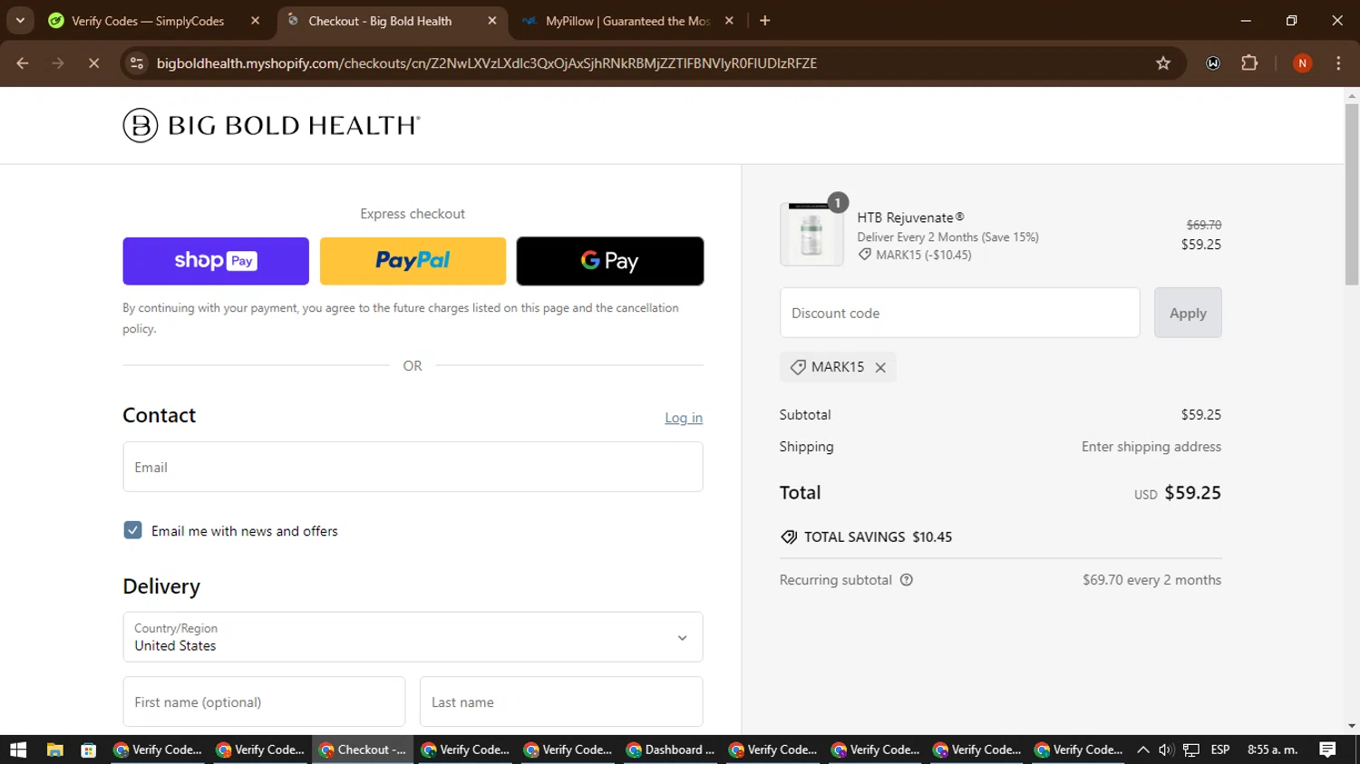Stop loading the page
Image resolution: width=1360 pixels, height=764 pixels.
(93, 63)
